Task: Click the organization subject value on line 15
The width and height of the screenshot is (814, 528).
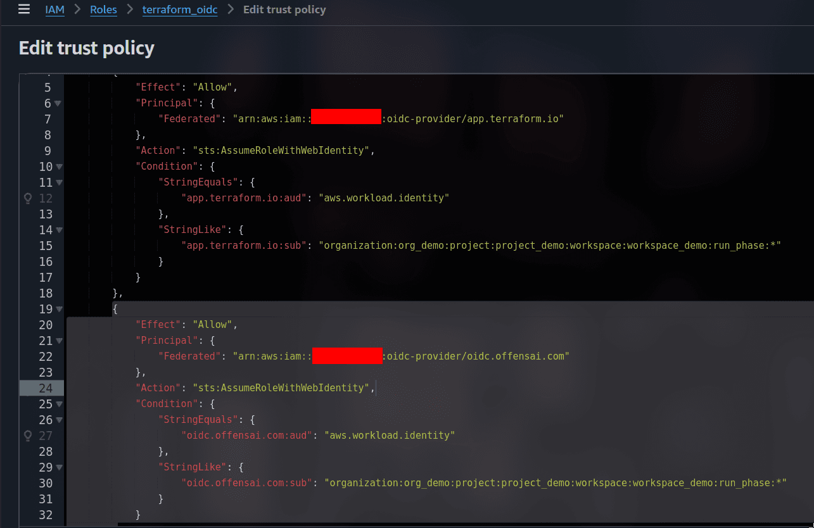Action: click(x=550, y=246)
